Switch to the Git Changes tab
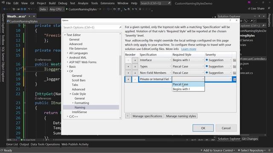The image size is (273, 153). pos(250,139)
